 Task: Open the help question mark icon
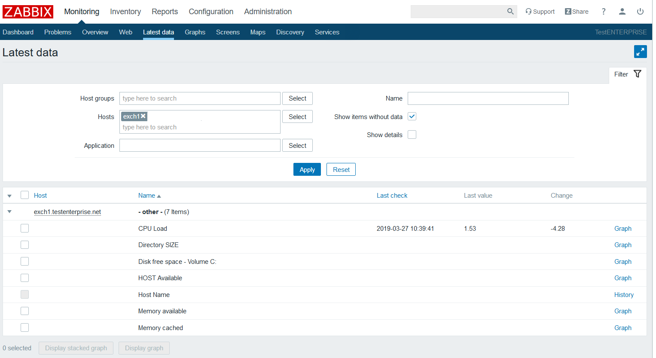point(604,12)
